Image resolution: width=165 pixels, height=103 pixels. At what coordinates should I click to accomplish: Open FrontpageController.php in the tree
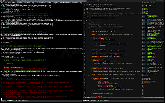tap(156, 40)
